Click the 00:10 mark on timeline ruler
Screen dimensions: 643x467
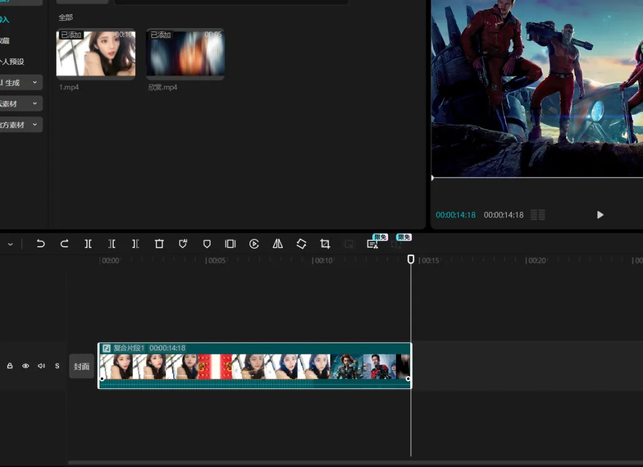(x=322, y=260)
